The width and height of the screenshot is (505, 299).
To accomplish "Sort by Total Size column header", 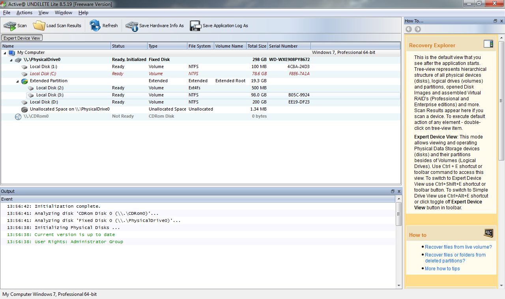I will tap(256, 46).
